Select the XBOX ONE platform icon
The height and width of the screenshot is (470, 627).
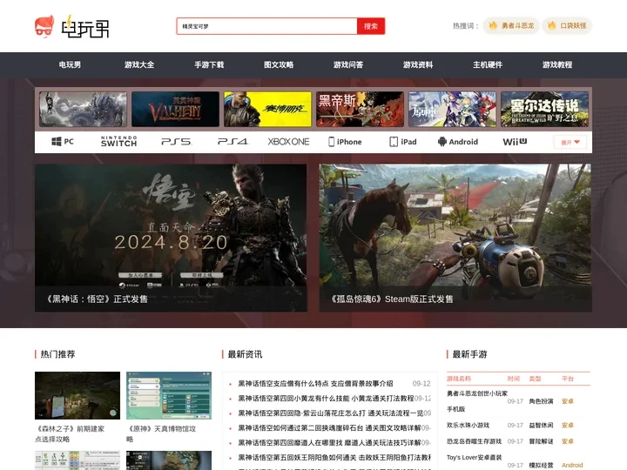coord(289,142)
